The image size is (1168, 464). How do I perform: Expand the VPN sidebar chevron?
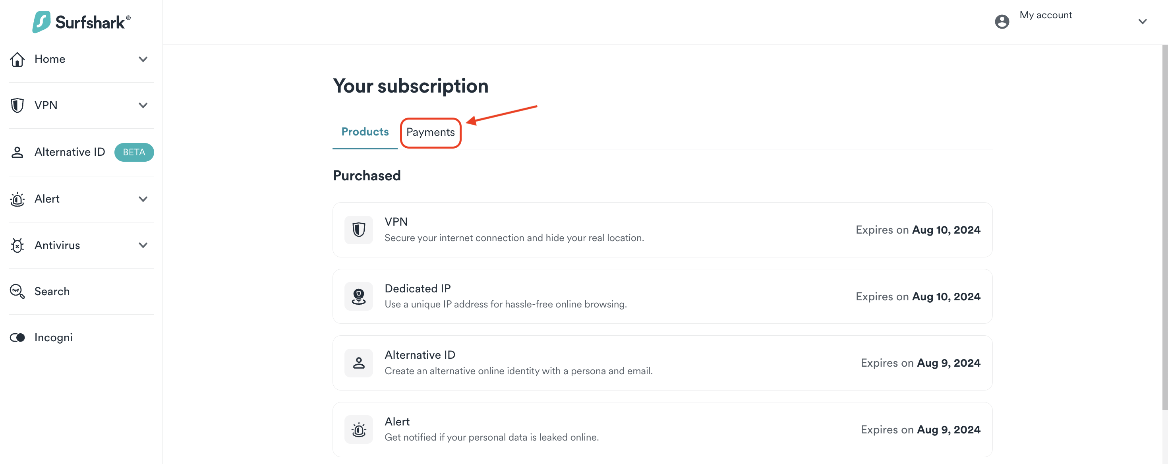click(143, 106)
